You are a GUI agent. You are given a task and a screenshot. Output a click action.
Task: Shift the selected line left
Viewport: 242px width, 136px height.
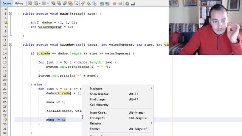tap(102, 3)
